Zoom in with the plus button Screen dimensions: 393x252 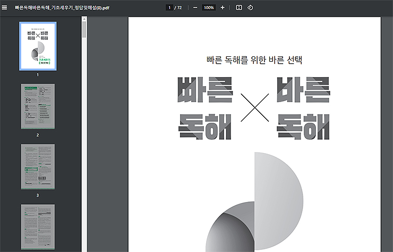(223, 7)
